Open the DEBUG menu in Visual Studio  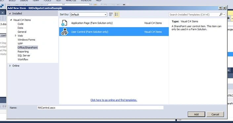pyautogui.click(x=24, y=1)
